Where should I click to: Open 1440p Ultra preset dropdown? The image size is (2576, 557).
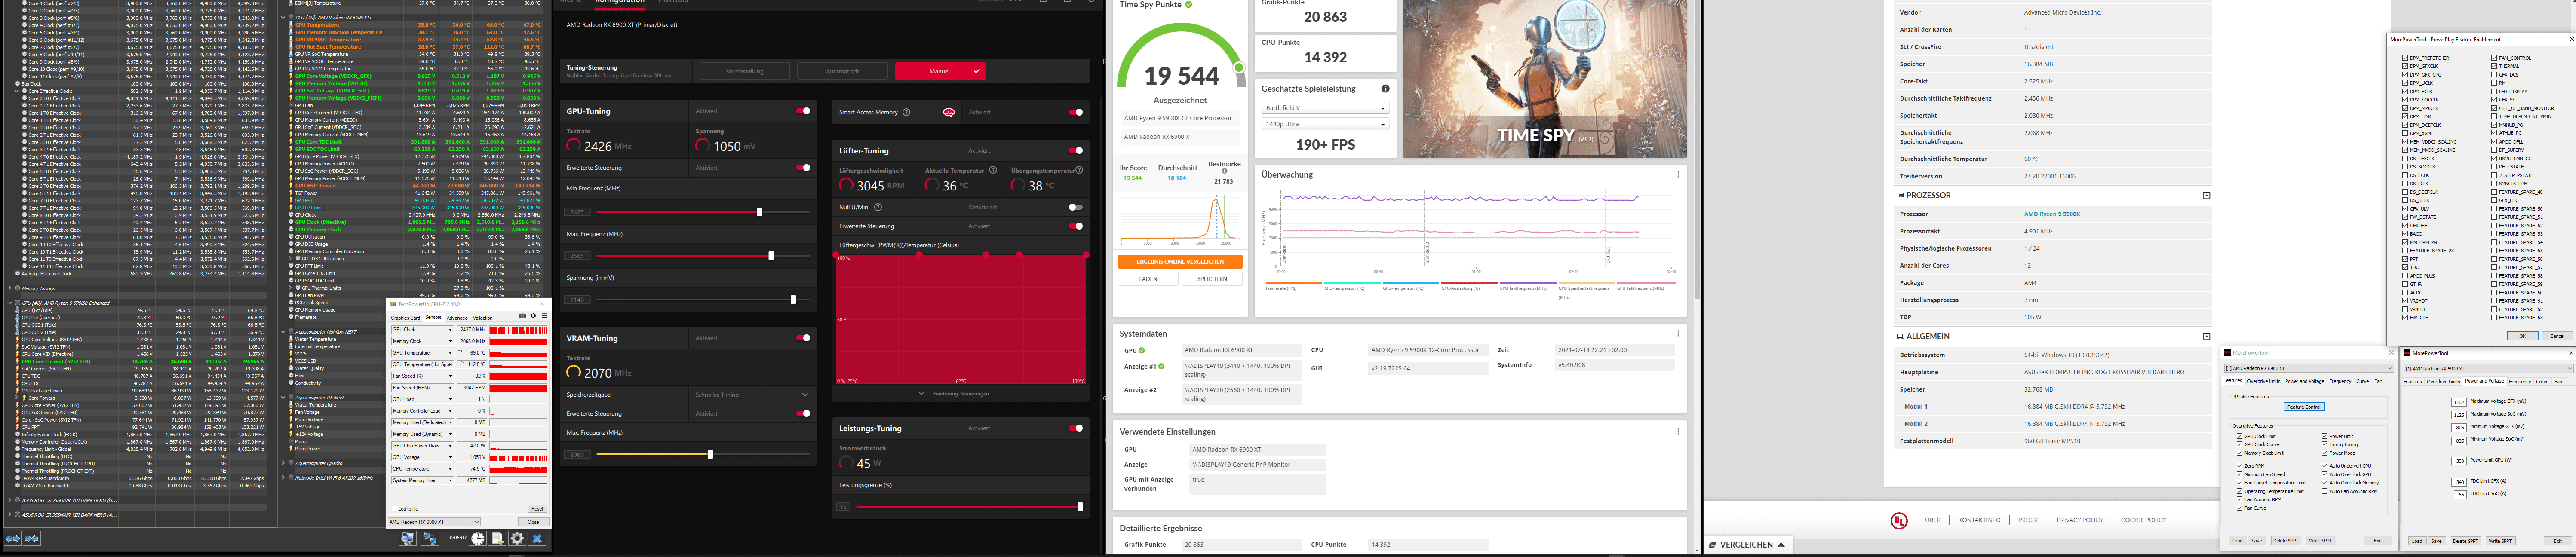(x=1325, y=124)
